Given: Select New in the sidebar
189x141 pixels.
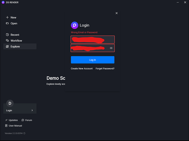Looking at the screenshot, I should (13, 18).
